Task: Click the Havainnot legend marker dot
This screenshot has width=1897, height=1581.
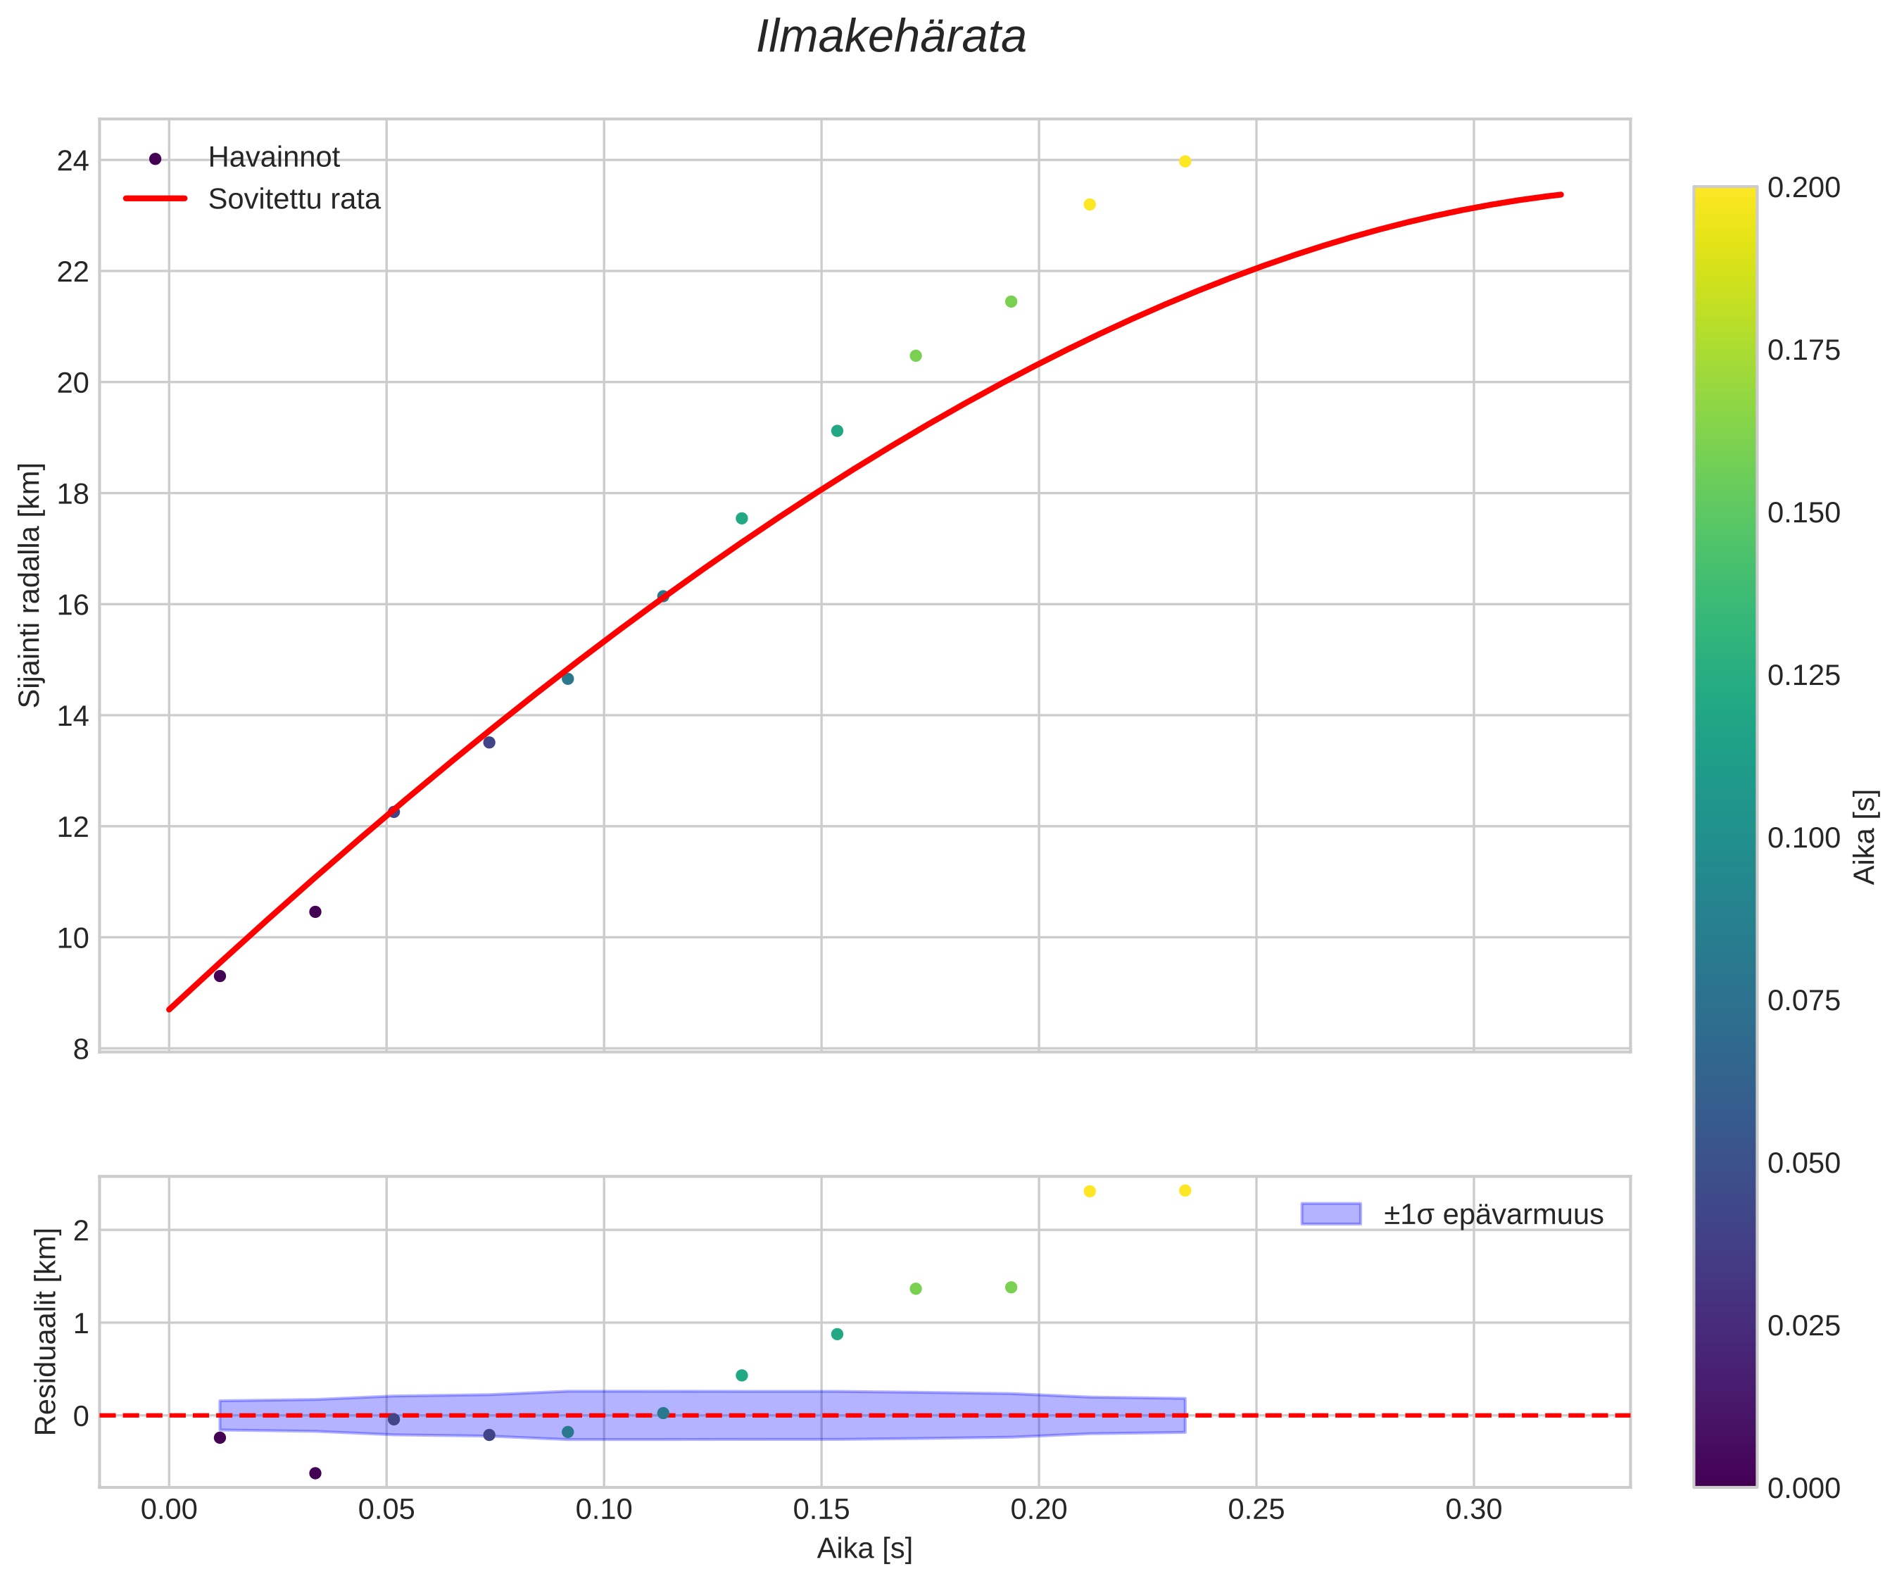Action: [156, 159]
